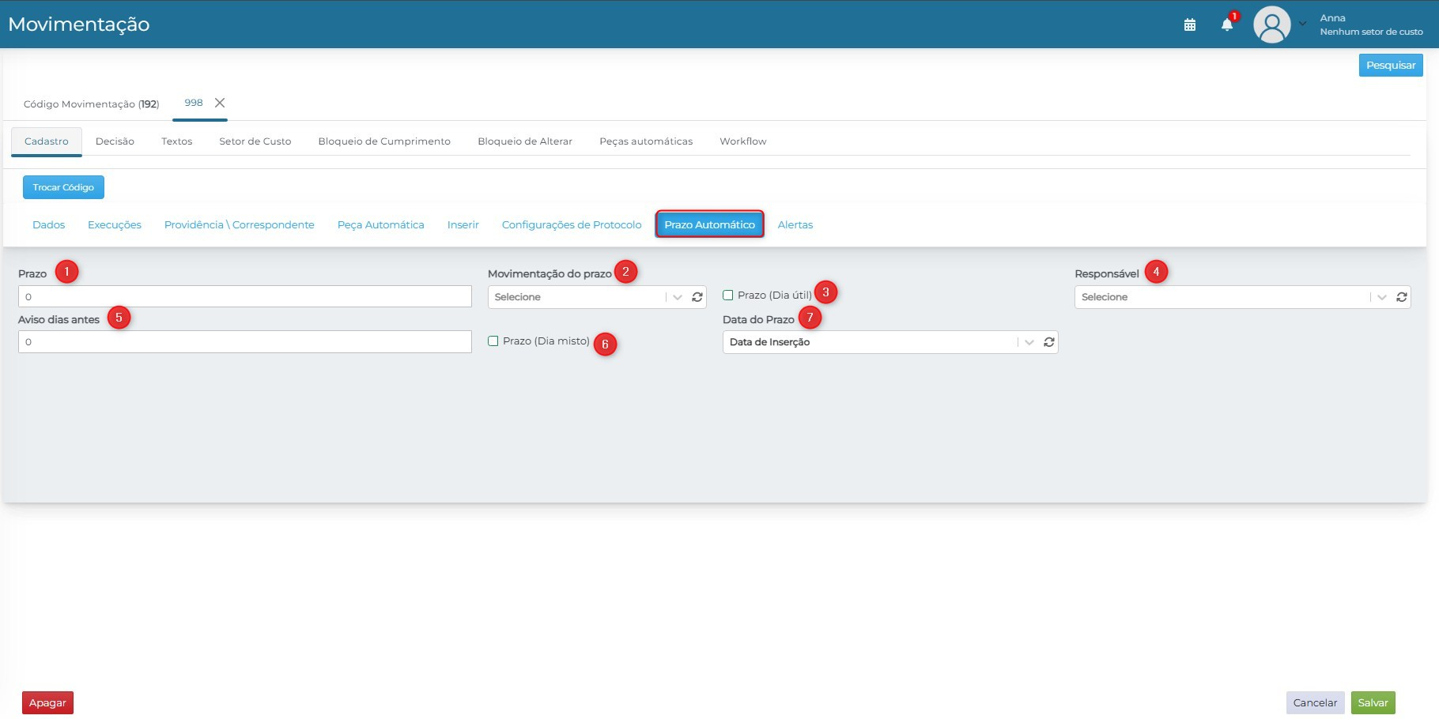Refresh the Movimentação do prazo list
The width and height of the screenshot is (1439, 719).
[697, 297]
